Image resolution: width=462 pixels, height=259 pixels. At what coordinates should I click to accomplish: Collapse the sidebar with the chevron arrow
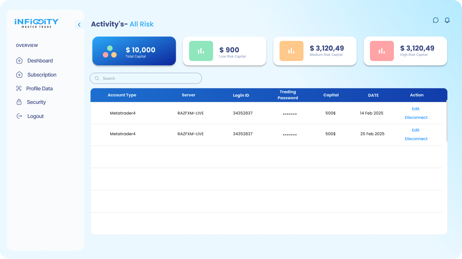pyautogui.click(x=79, y=25)
